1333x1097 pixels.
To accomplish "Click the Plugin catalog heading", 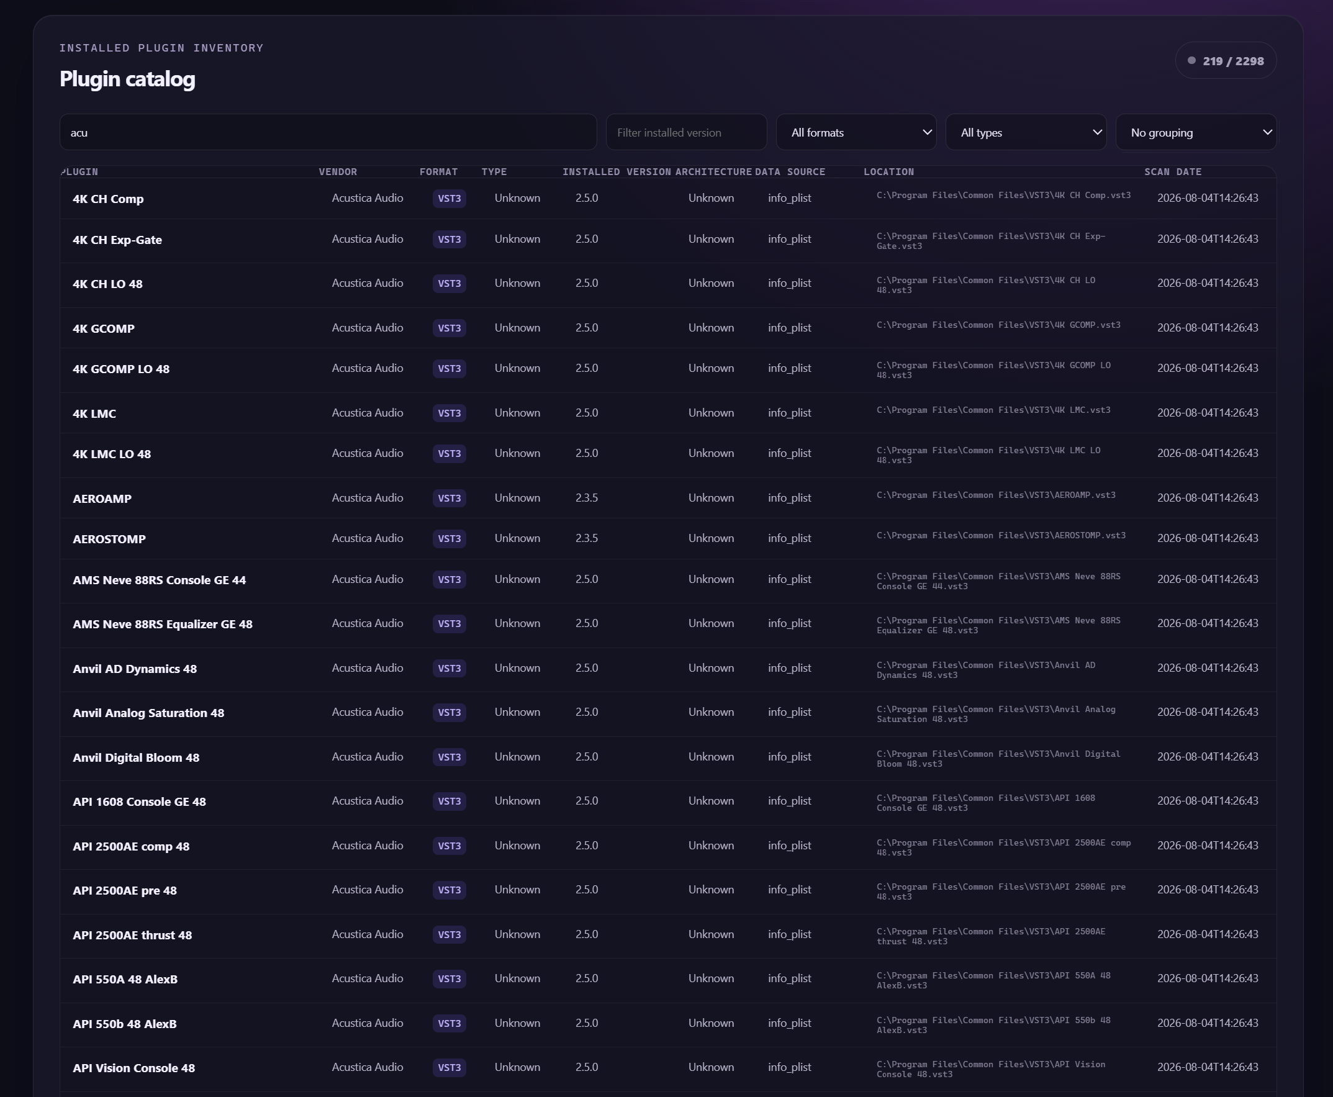I will [127, 79].
